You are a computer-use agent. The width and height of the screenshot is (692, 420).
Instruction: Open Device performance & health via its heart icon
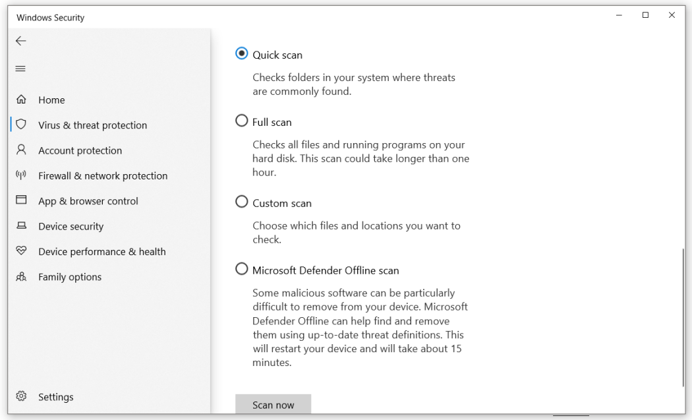(20, 251)
